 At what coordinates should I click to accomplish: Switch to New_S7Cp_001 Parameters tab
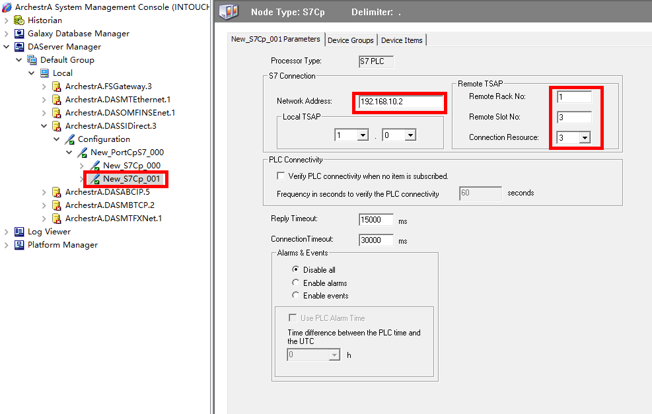[275, 39]
